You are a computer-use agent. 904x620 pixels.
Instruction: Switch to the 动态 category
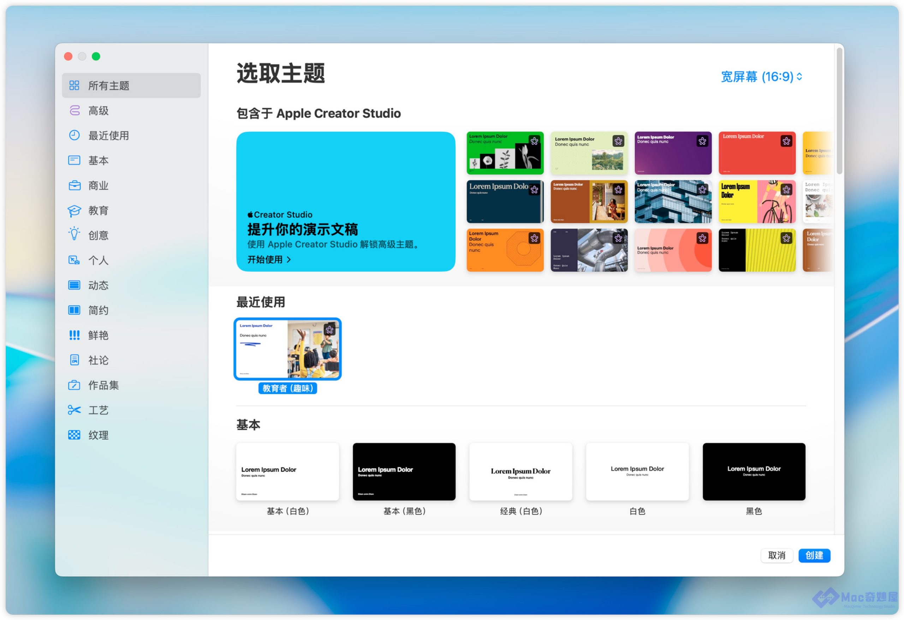[x=98, y=285]
